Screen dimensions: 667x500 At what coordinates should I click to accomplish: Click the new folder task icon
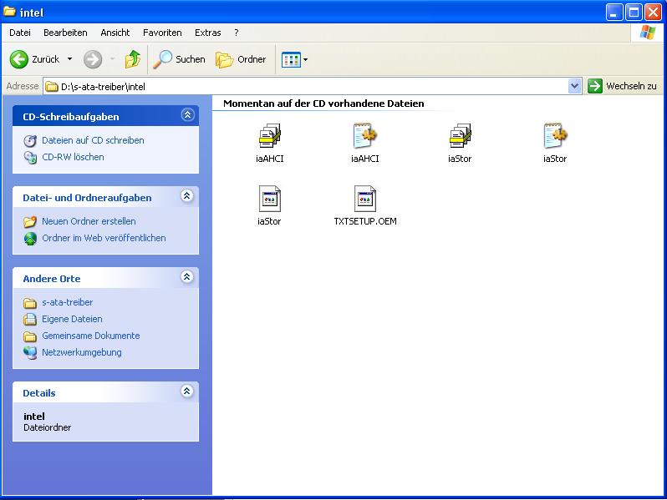(x=30, y=221)
